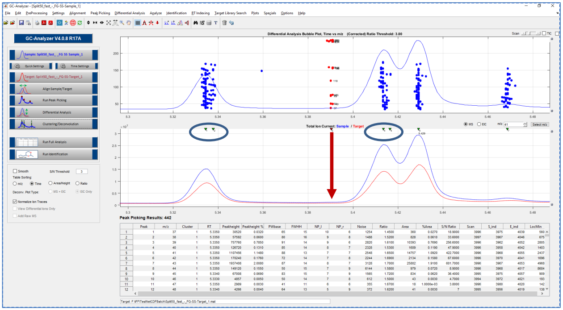Viewport: 563px width, 310px height.
Task: Enable the Smooth checkbox
Action: 16,171
